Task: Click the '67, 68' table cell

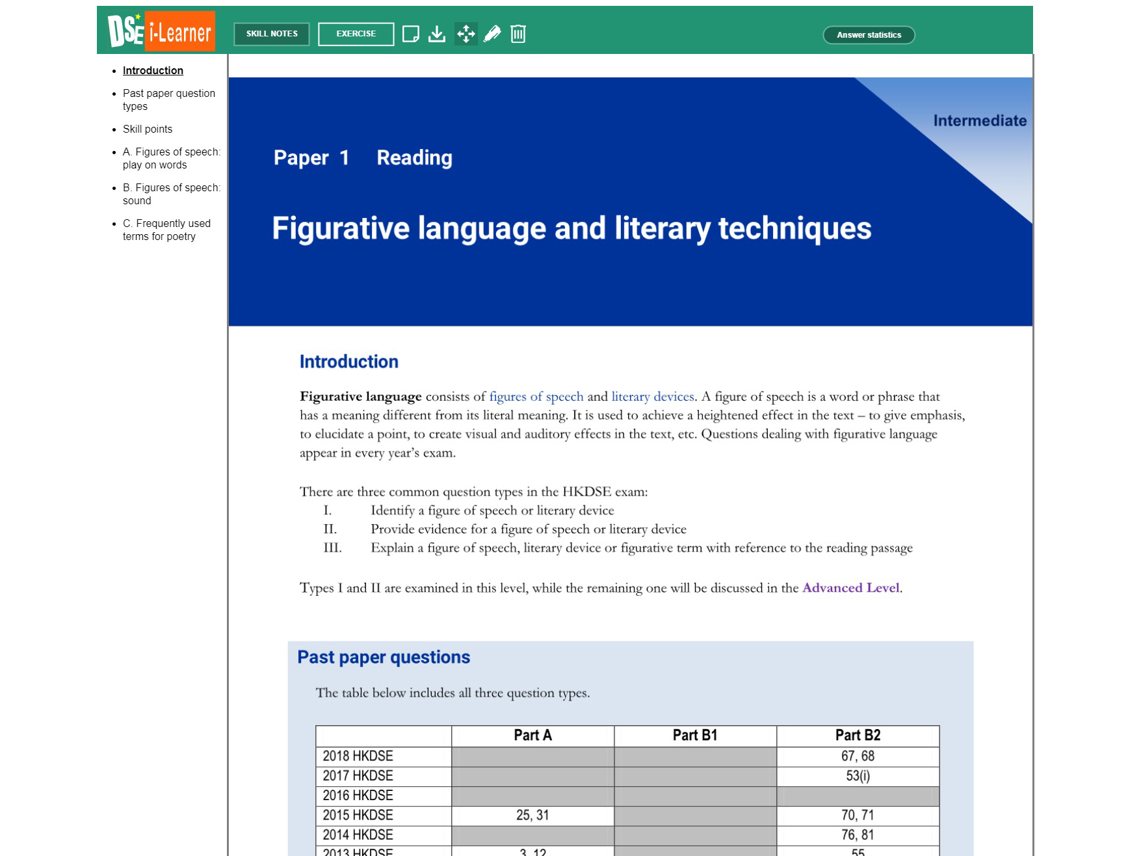Action: pyautogui.click(x=858, y=756)
